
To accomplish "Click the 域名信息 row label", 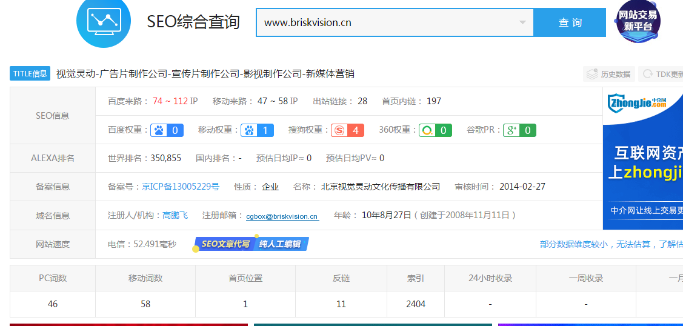I will 53,216.
